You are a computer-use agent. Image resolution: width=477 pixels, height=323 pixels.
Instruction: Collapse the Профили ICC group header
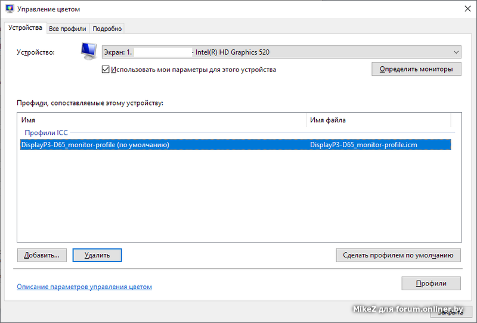click(47, 132)
